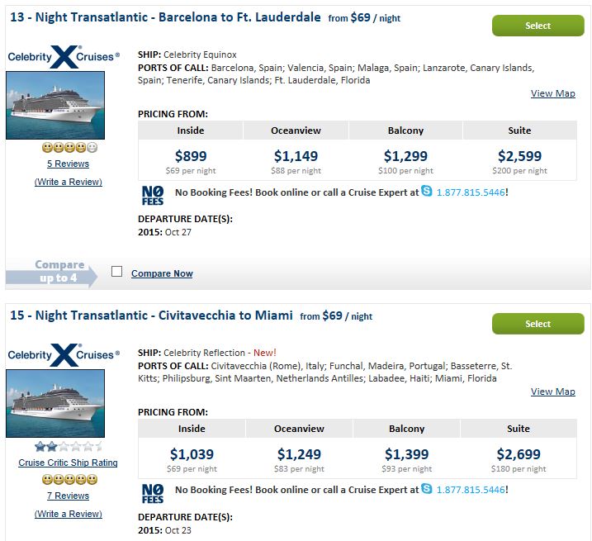
Task: Tick the Compare Now checkbox
Action: click(116, 271)
